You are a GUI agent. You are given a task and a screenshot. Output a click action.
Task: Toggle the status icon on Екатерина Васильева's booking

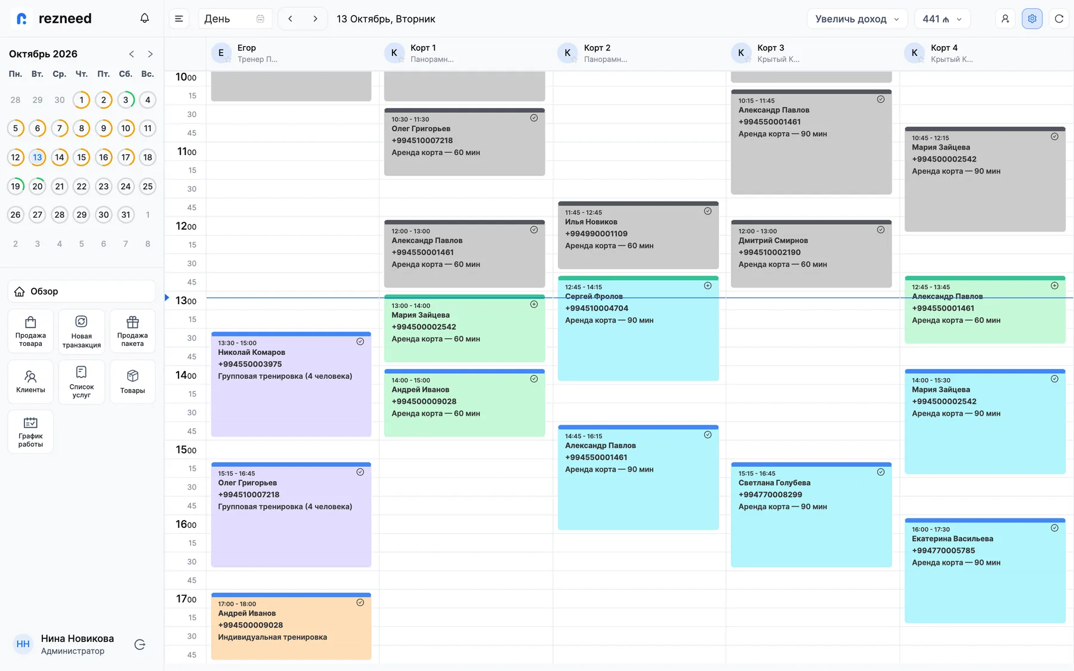[1054, 528]
